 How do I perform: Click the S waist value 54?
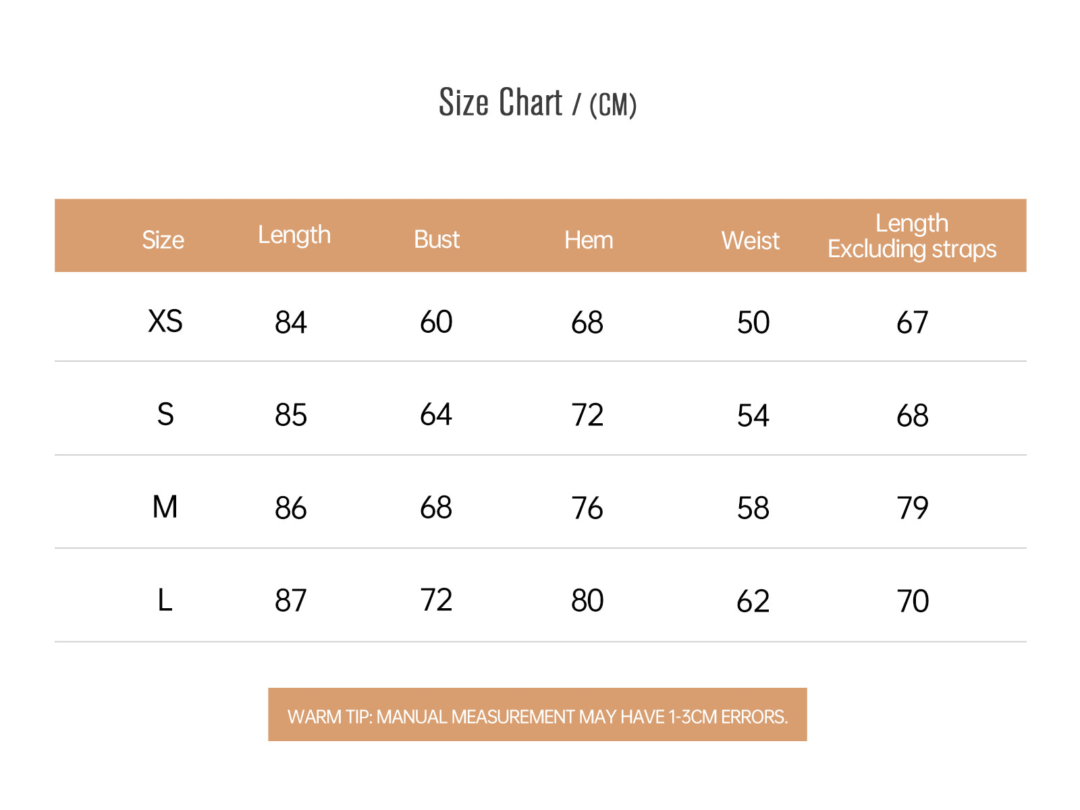point(753,416)
